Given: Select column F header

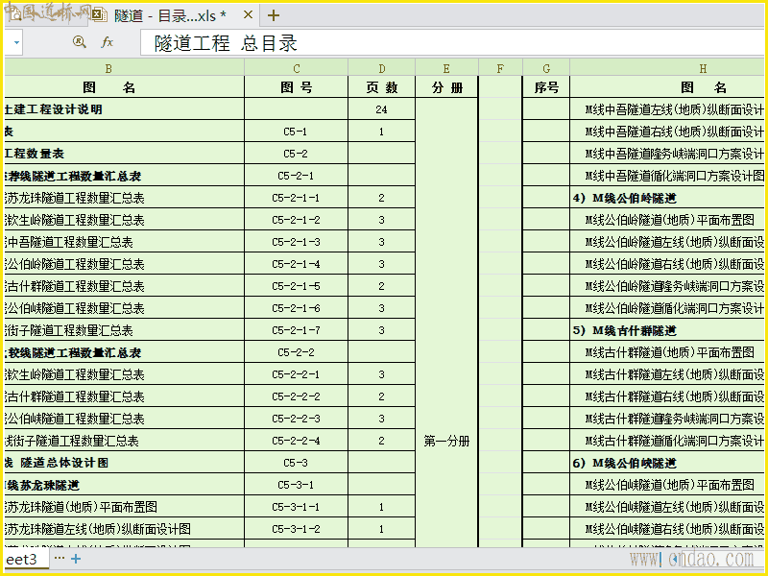Looking at the screenshot, I should tap(500, 68).
